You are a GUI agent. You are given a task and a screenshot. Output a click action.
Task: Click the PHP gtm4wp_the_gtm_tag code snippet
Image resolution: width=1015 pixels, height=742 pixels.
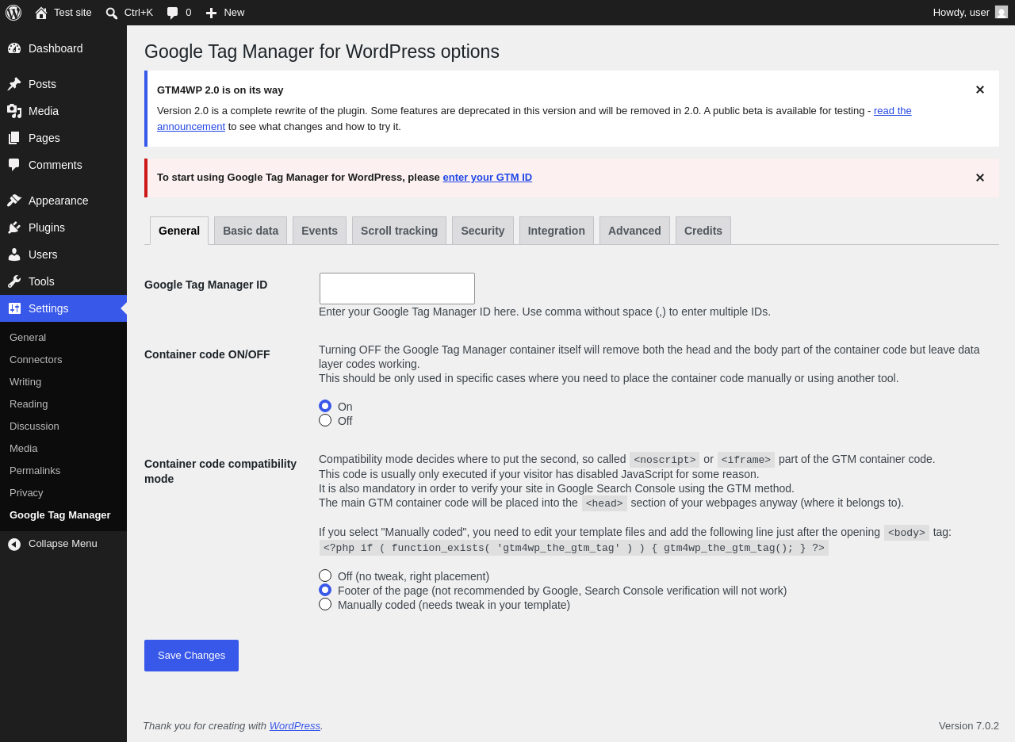(574, 548)
